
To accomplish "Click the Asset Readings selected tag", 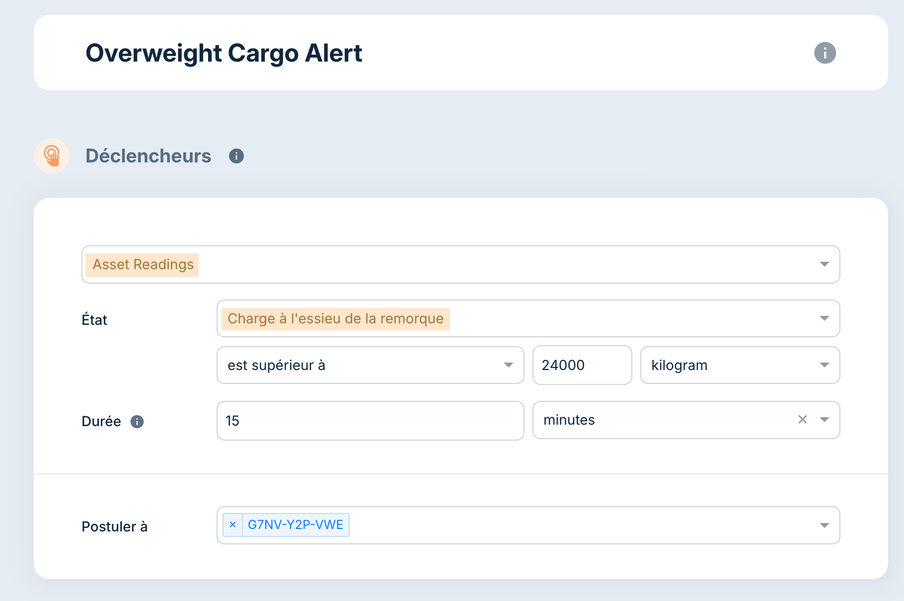I will (143, 265).
